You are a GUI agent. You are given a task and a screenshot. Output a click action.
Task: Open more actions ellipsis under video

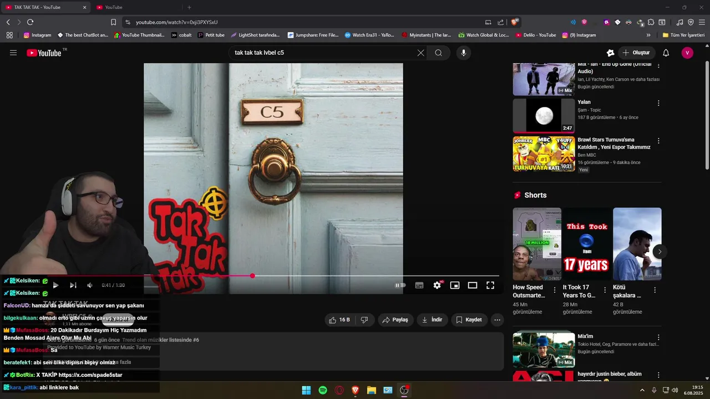(497, 320)
